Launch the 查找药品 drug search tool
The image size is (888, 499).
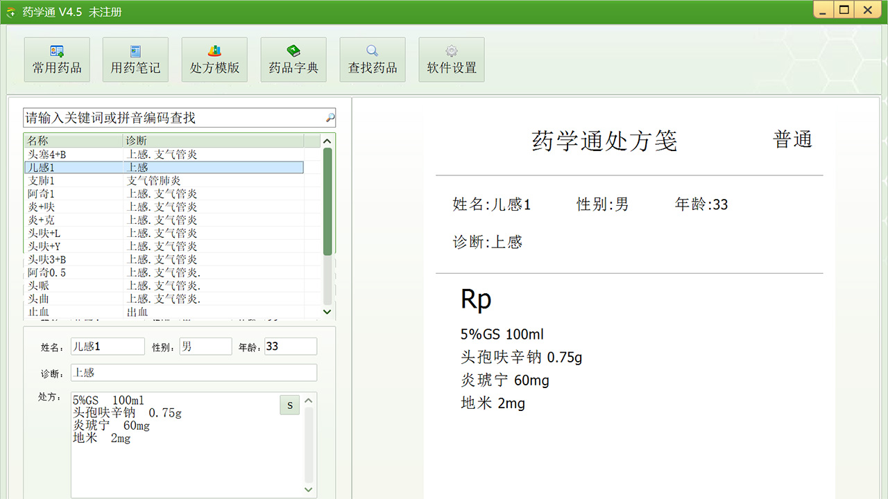coord(373,60)
